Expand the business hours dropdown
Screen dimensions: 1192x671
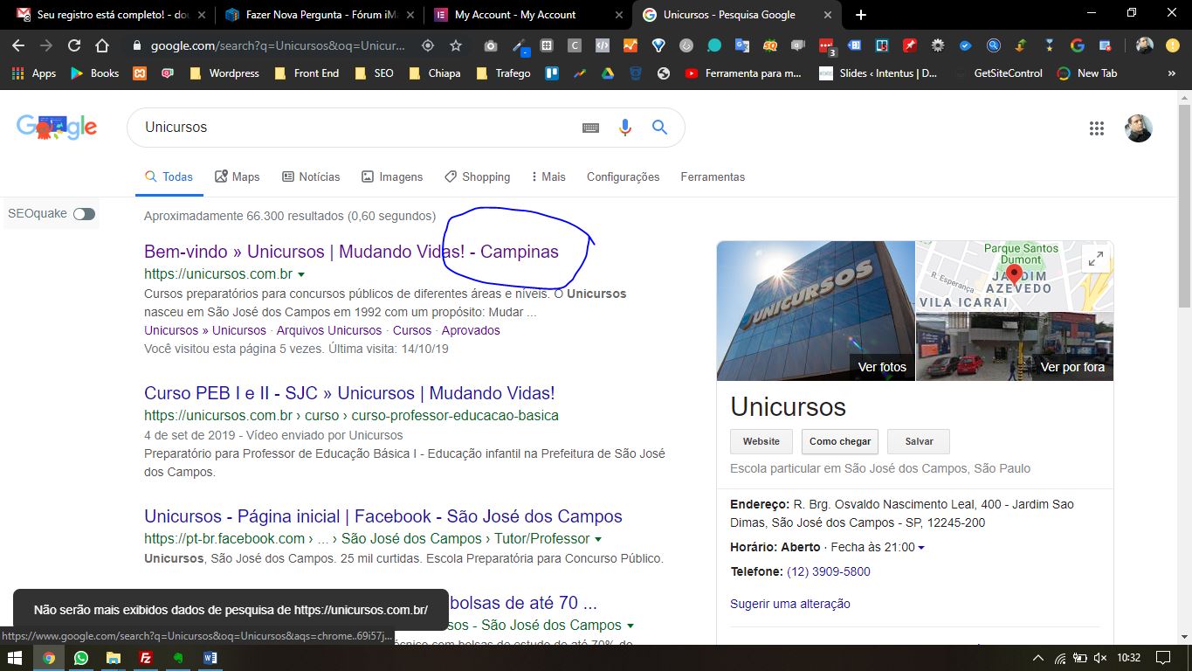pyautogui.click(x=921, y=548)
